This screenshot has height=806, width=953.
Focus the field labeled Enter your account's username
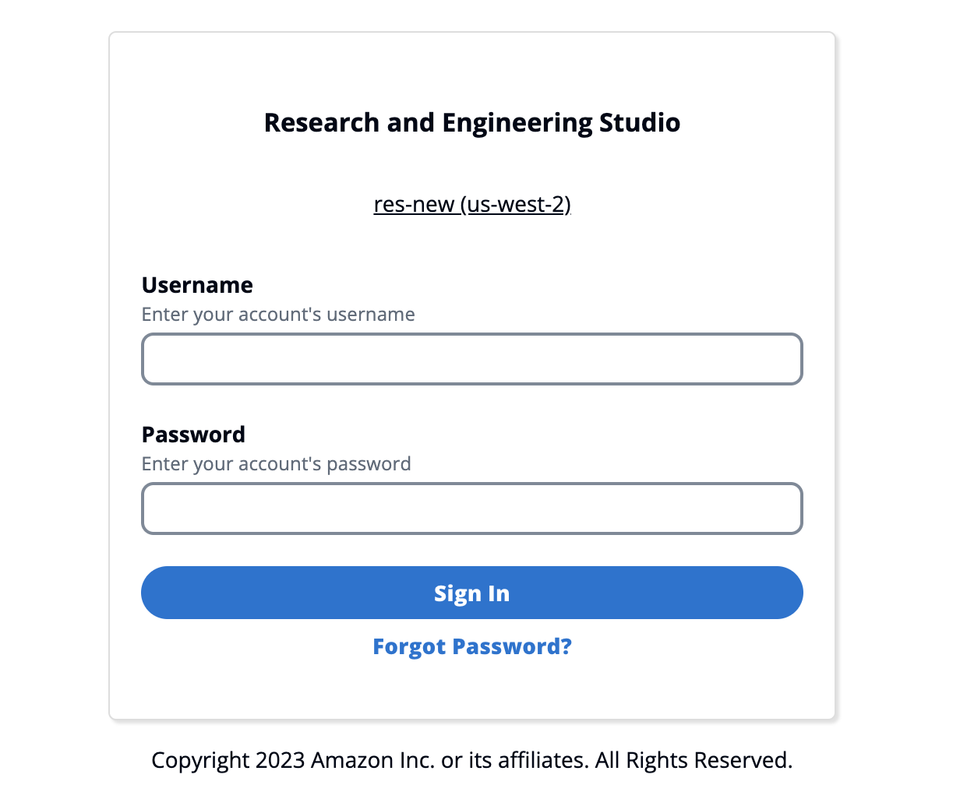coord(471,359)
